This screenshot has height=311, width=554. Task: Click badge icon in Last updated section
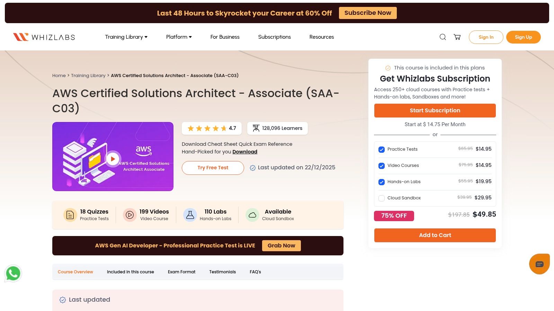63,300
